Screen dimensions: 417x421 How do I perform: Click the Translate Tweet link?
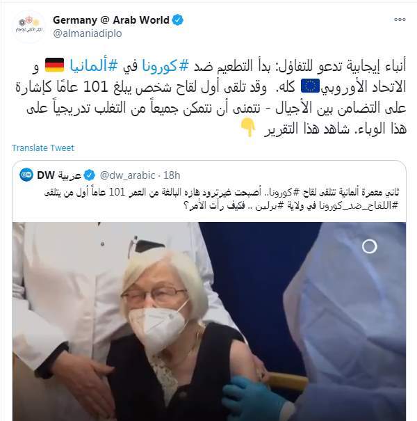tap(43, 148)
